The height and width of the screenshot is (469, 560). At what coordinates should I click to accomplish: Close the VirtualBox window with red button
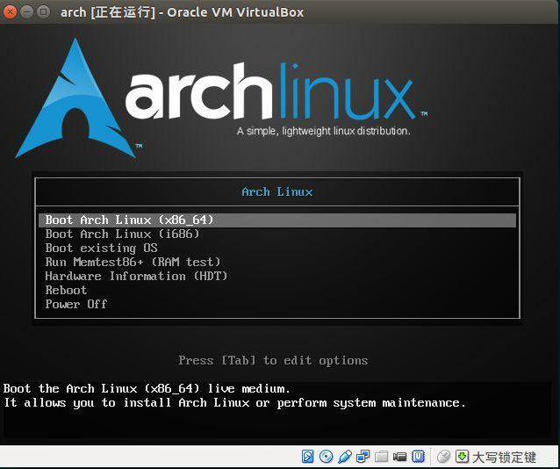pos(10,11)
